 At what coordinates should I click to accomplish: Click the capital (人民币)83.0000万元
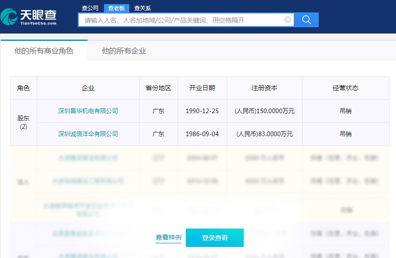pyautogui.click(x=264, y=134)
